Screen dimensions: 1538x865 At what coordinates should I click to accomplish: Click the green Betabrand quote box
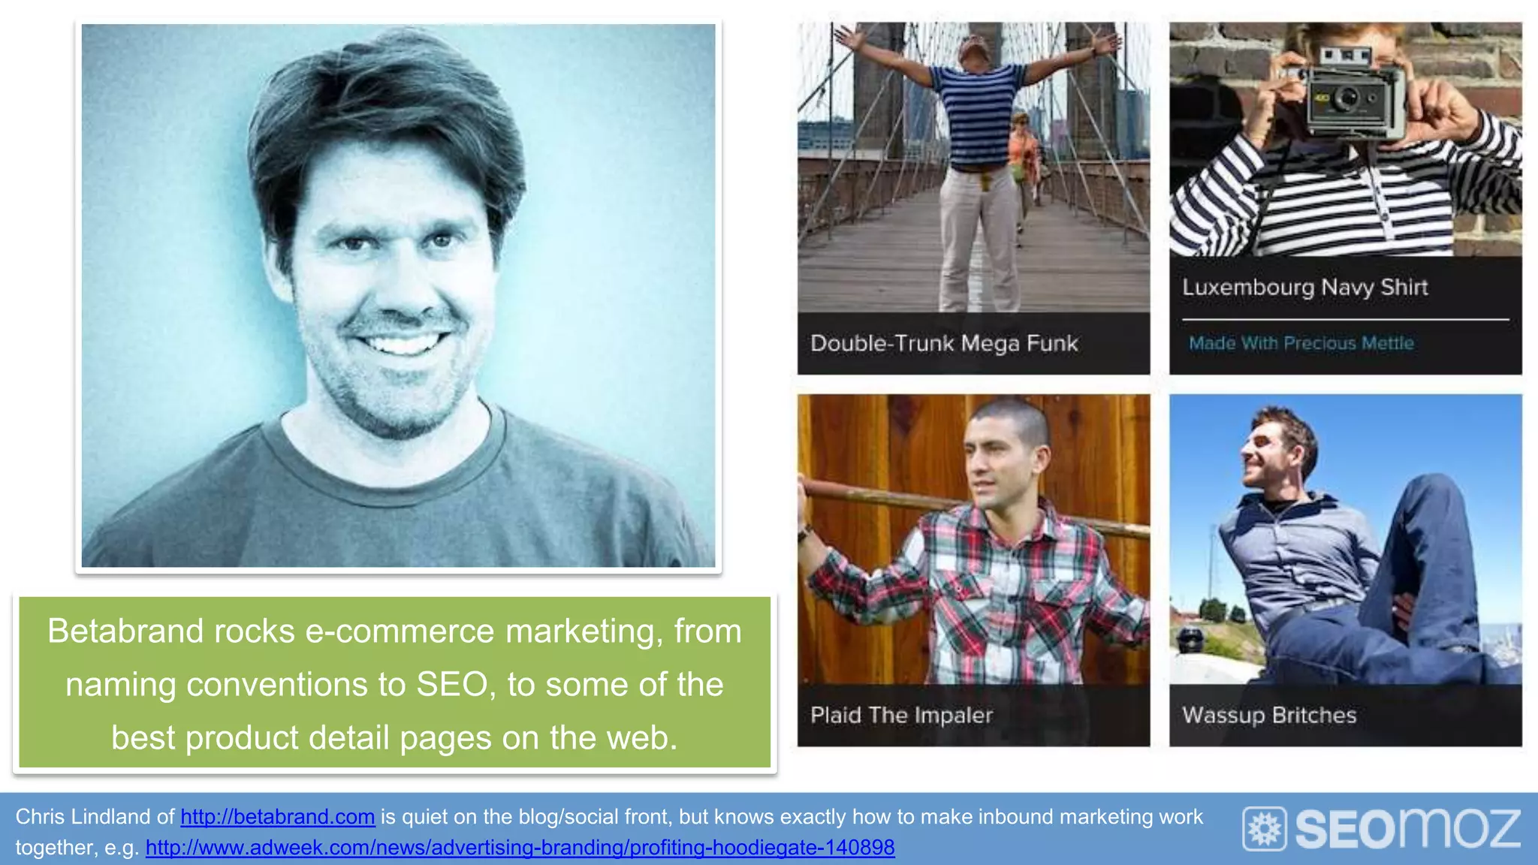[395, 682]
